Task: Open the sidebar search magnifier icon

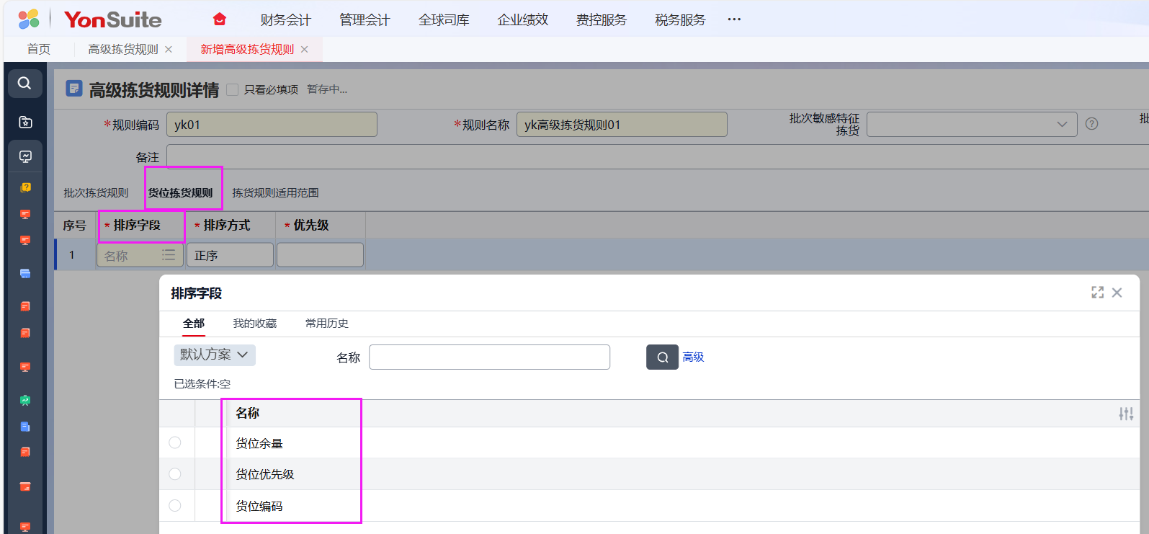Action: [24, 84]
